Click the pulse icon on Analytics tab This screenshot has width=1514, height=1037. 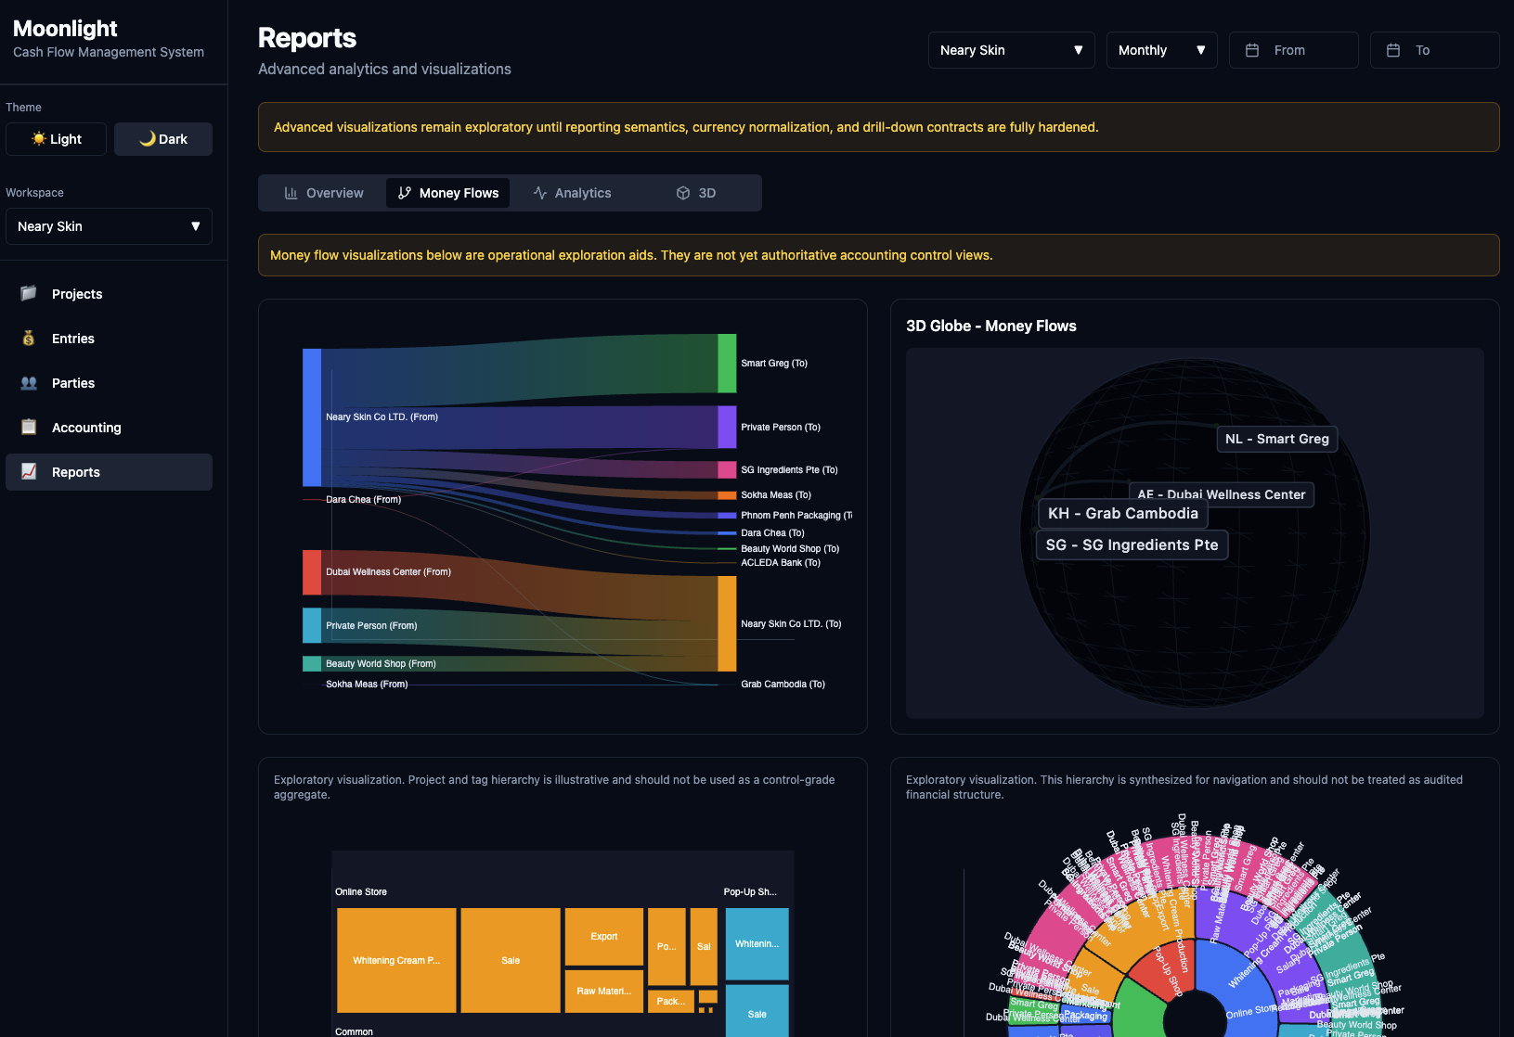click(540, 193)
